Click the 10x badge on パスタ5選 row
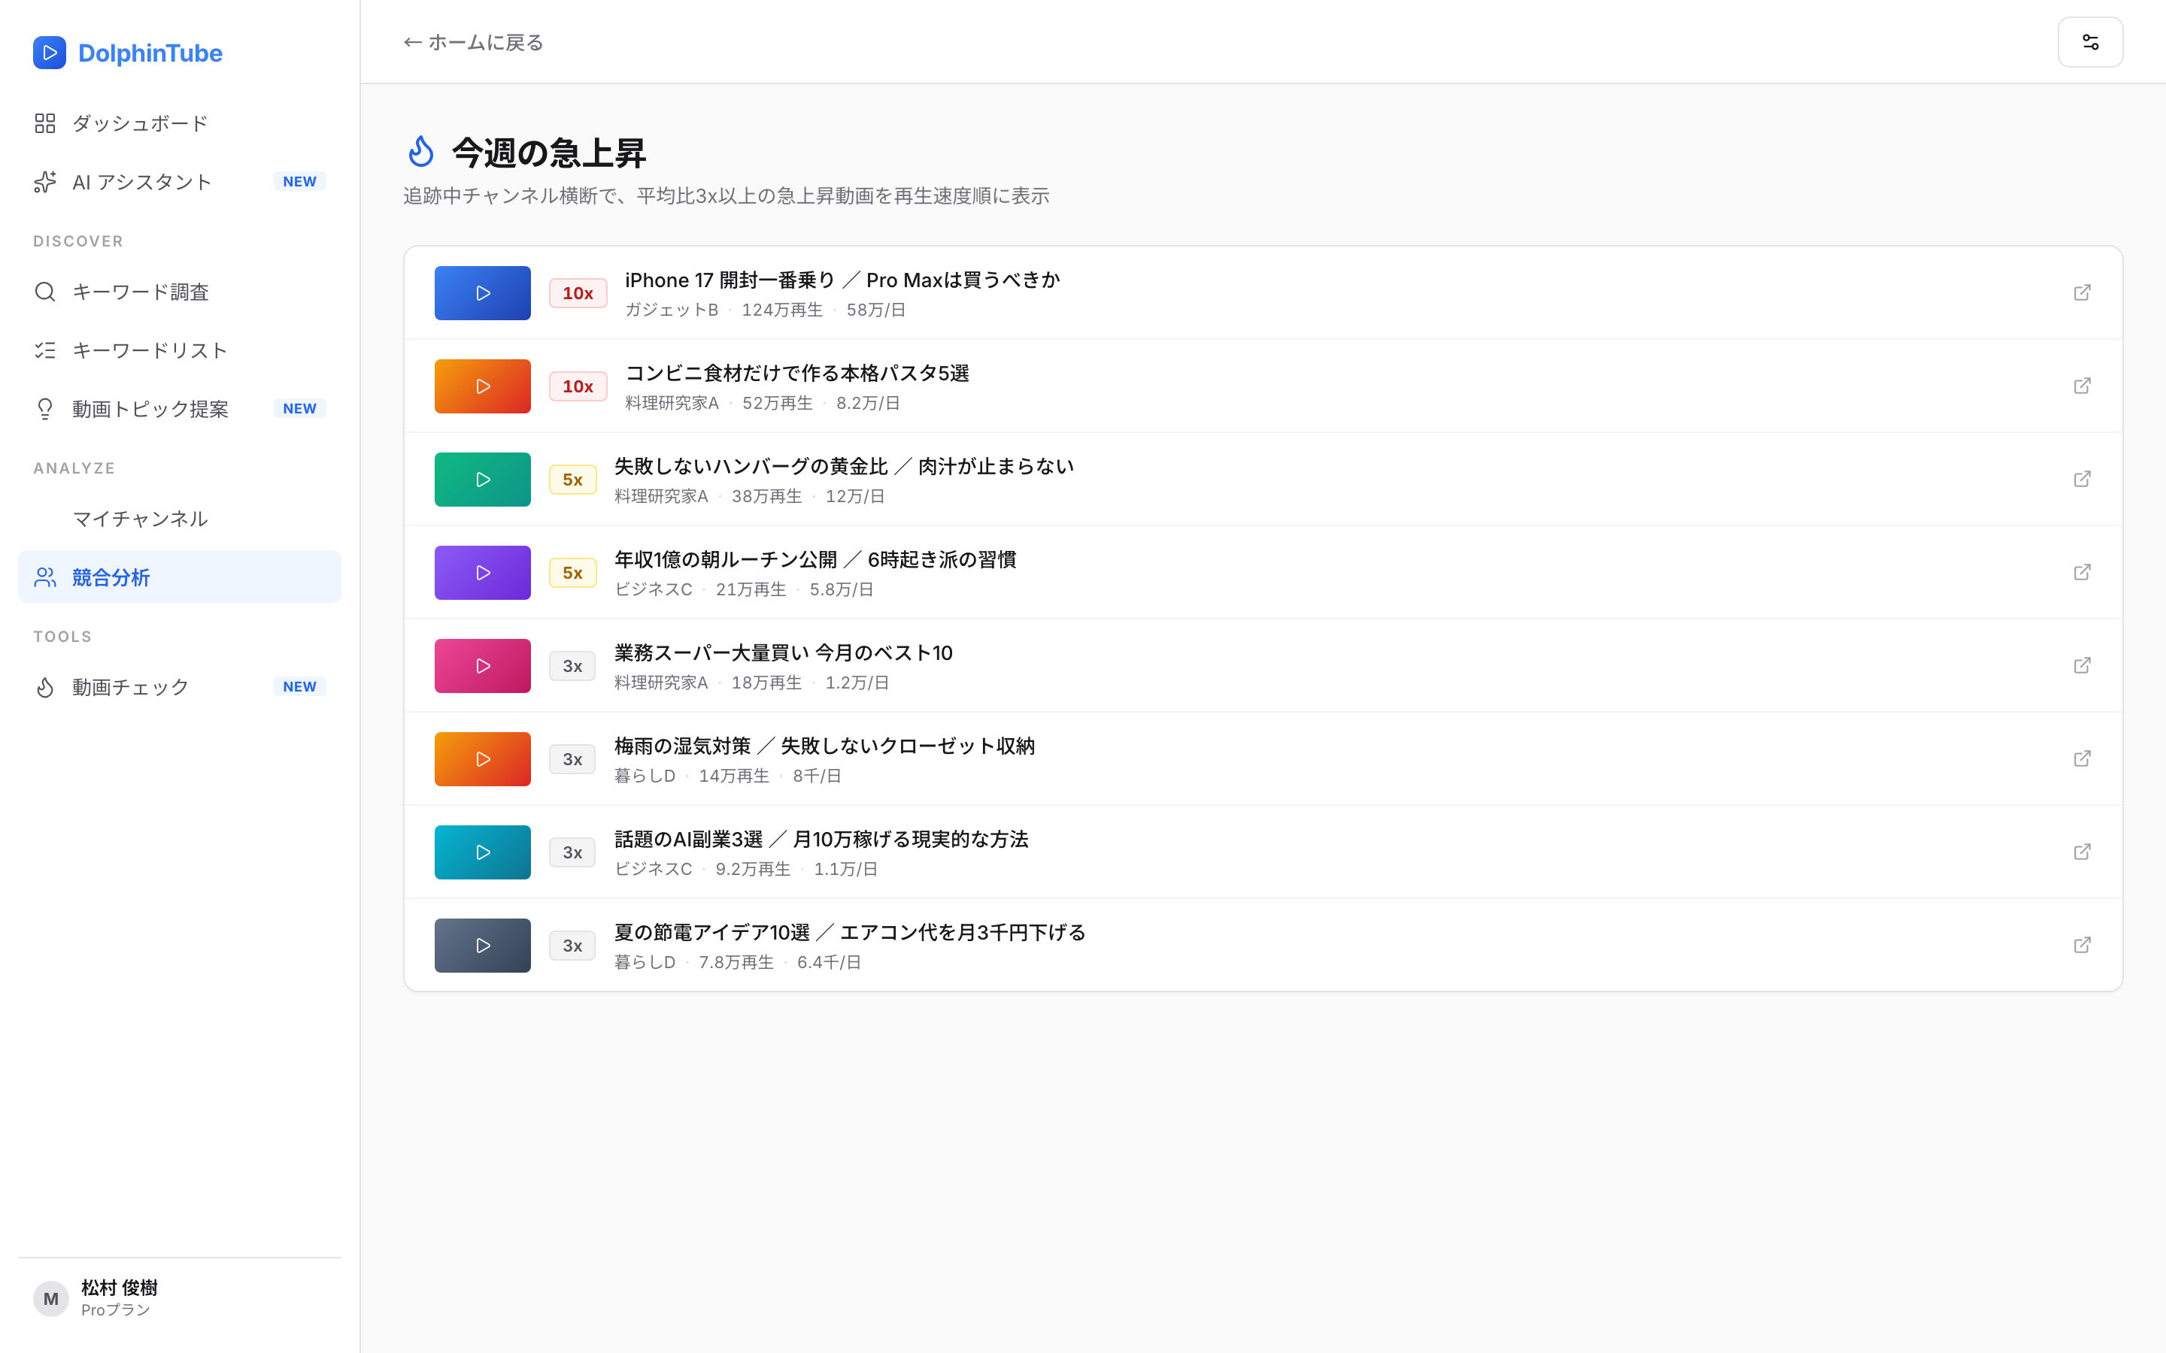 click(578, 386)
